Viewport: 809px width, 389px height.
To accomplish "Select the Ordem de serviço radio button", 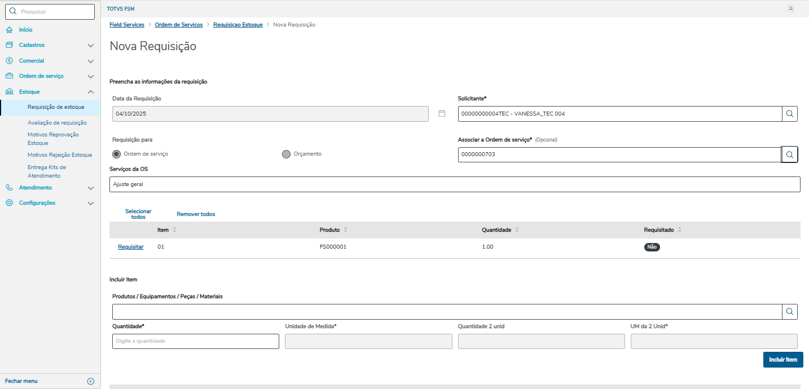I will (117, 154).
